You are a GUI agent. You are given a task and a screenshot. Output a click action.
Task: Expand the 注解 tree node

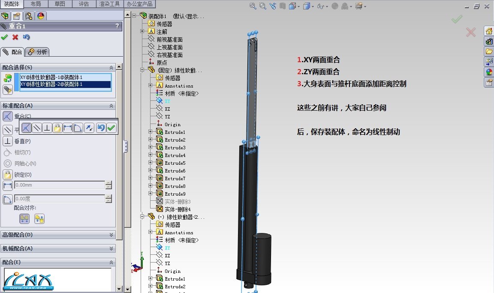(142, 31)
